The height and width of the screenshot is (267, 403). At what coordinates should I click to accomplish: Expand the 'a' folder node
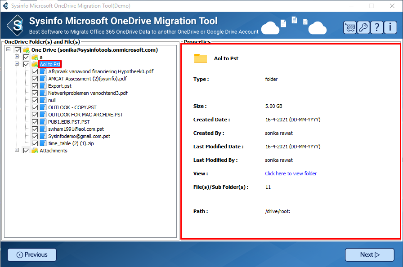point(17,57)
